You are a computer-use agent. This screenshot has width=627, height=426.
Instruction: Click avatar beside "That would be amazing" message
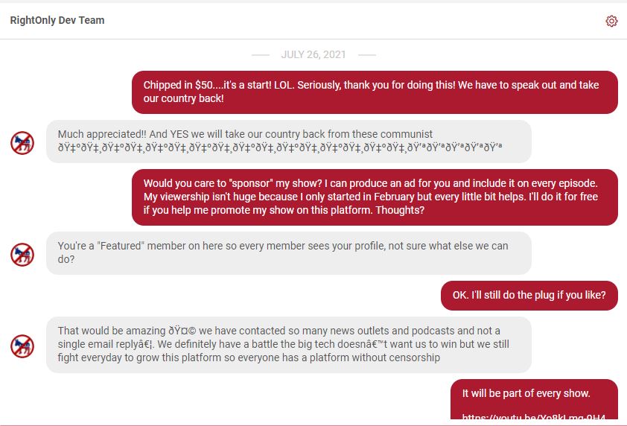[x=22, y=346]
